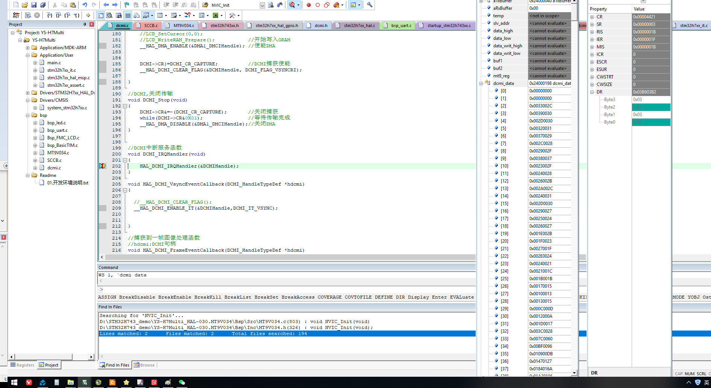Open the Windows Start menu
The width and height of the screenshot is (711, 388).
14,382
